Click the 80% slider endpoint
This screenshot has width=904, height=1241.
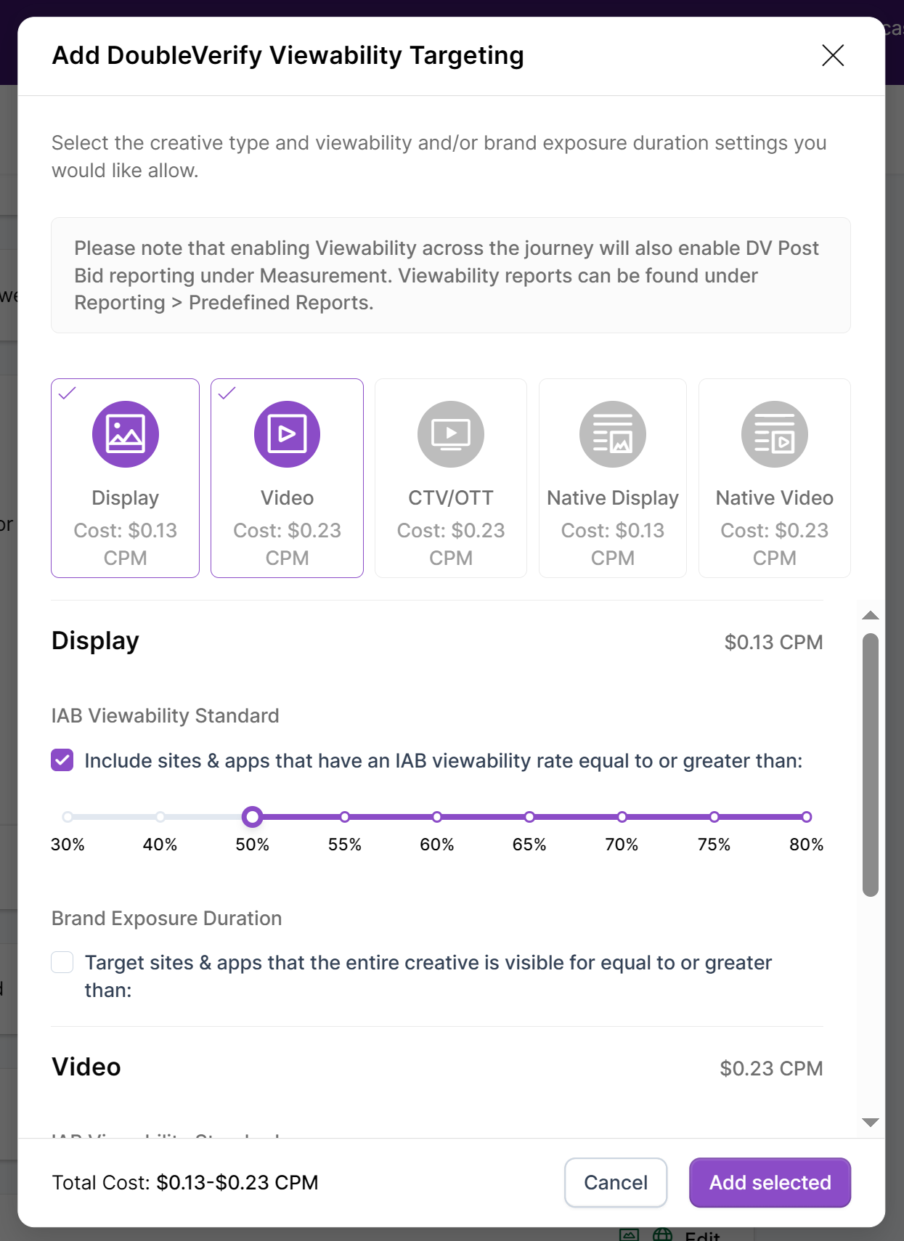click(x=807, y=817)
